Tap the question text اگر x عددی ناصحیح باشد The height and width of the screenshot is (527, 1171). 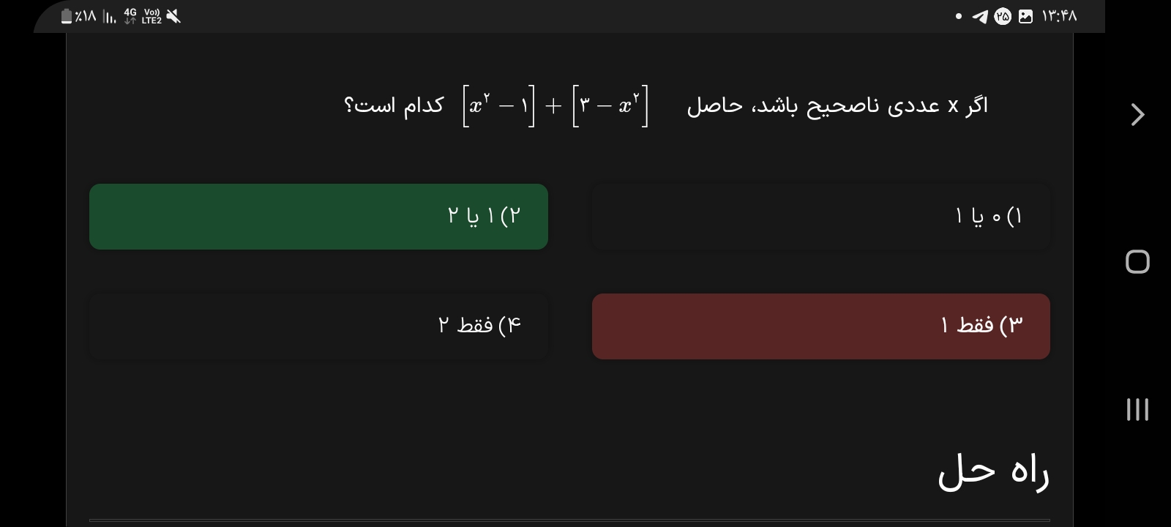click(837, 106)
